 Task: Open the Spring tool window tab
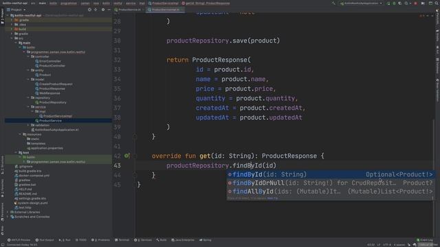pyautogui.click(x=206, y=240)
